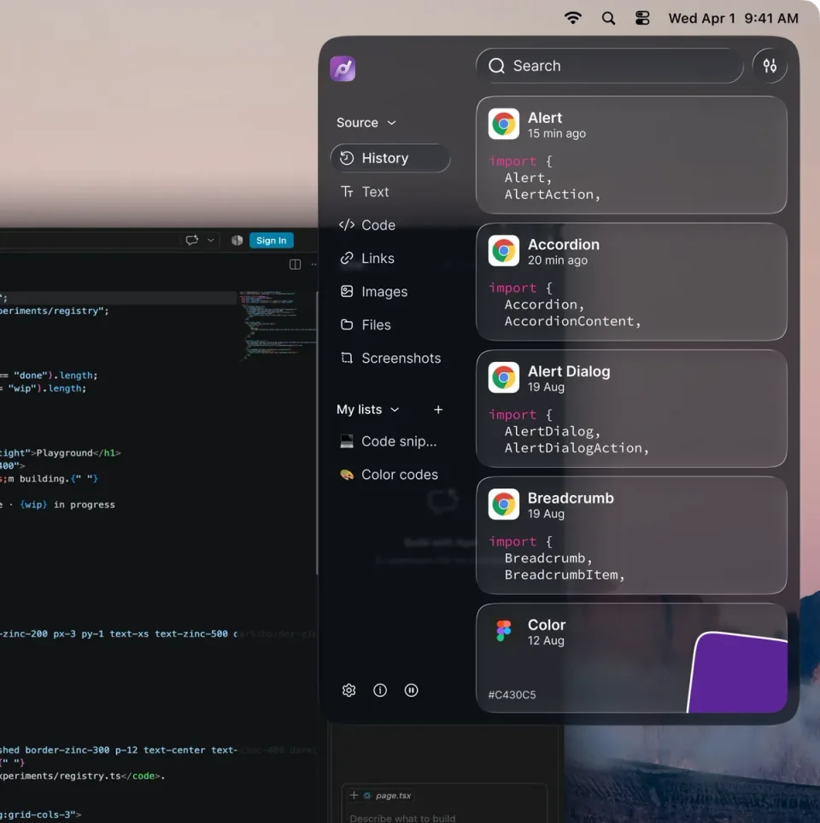Screen dimensions: 820x823
Task: Click the page.tsx file chip
Action: 388,796
